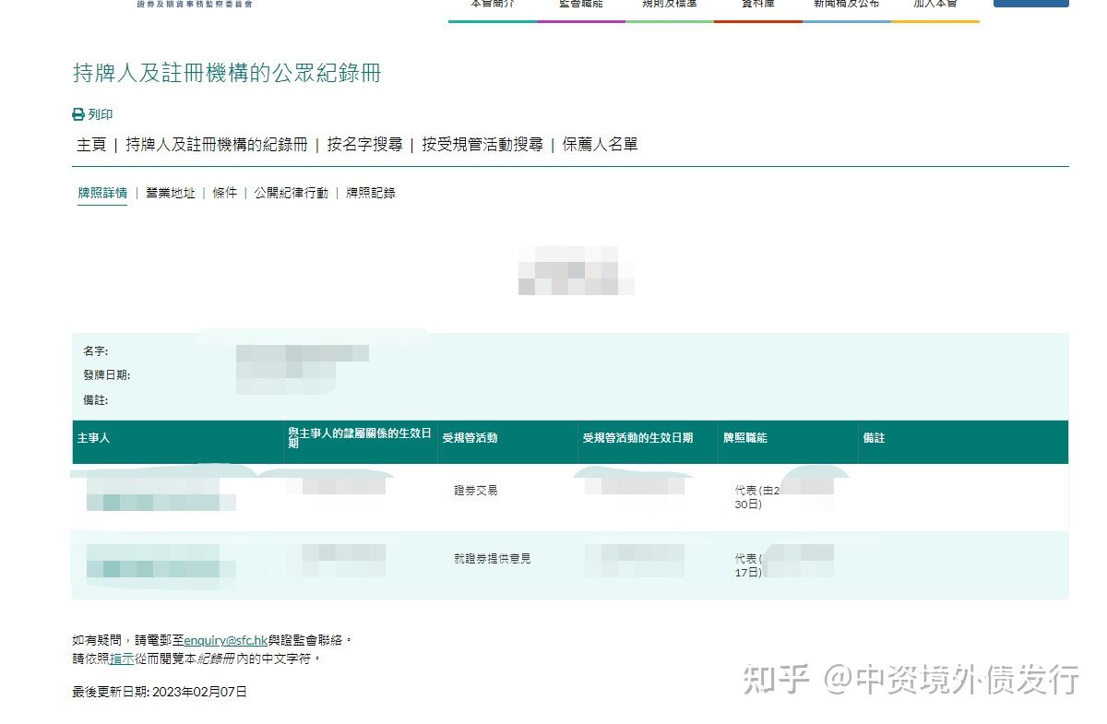Click the 列印 printer icon
The image size is (1107, 724).
click(77, 114)
